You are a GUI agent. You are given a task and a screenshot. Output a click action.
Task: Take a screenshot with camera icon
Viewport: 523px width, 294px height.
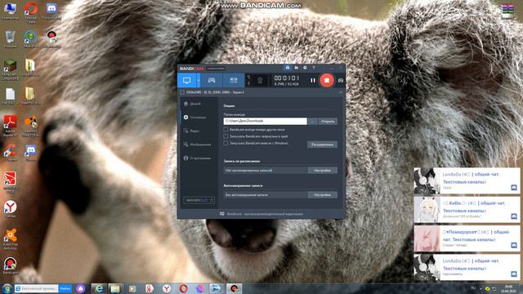pos(341,80)
